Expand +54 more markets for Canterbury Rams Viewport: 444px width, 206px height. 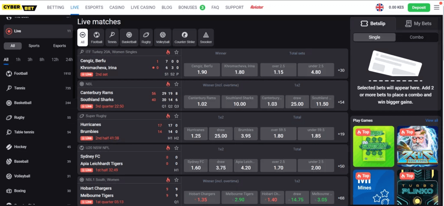click(x=341, y=102)
